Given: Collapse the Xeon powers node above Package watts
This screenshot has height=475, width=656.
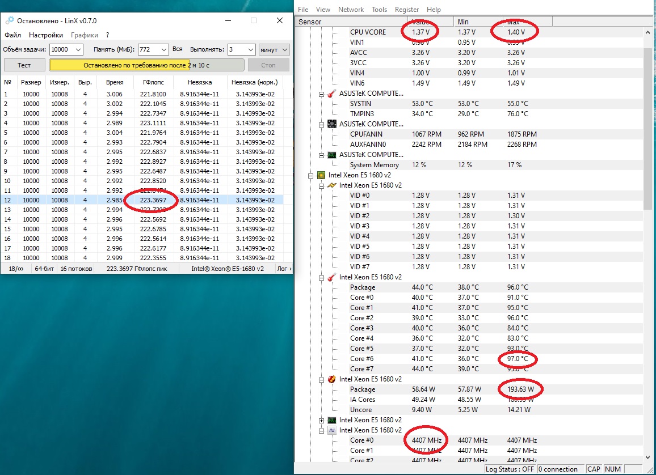Looking at the screenshot, I should [x=321, y=380].
